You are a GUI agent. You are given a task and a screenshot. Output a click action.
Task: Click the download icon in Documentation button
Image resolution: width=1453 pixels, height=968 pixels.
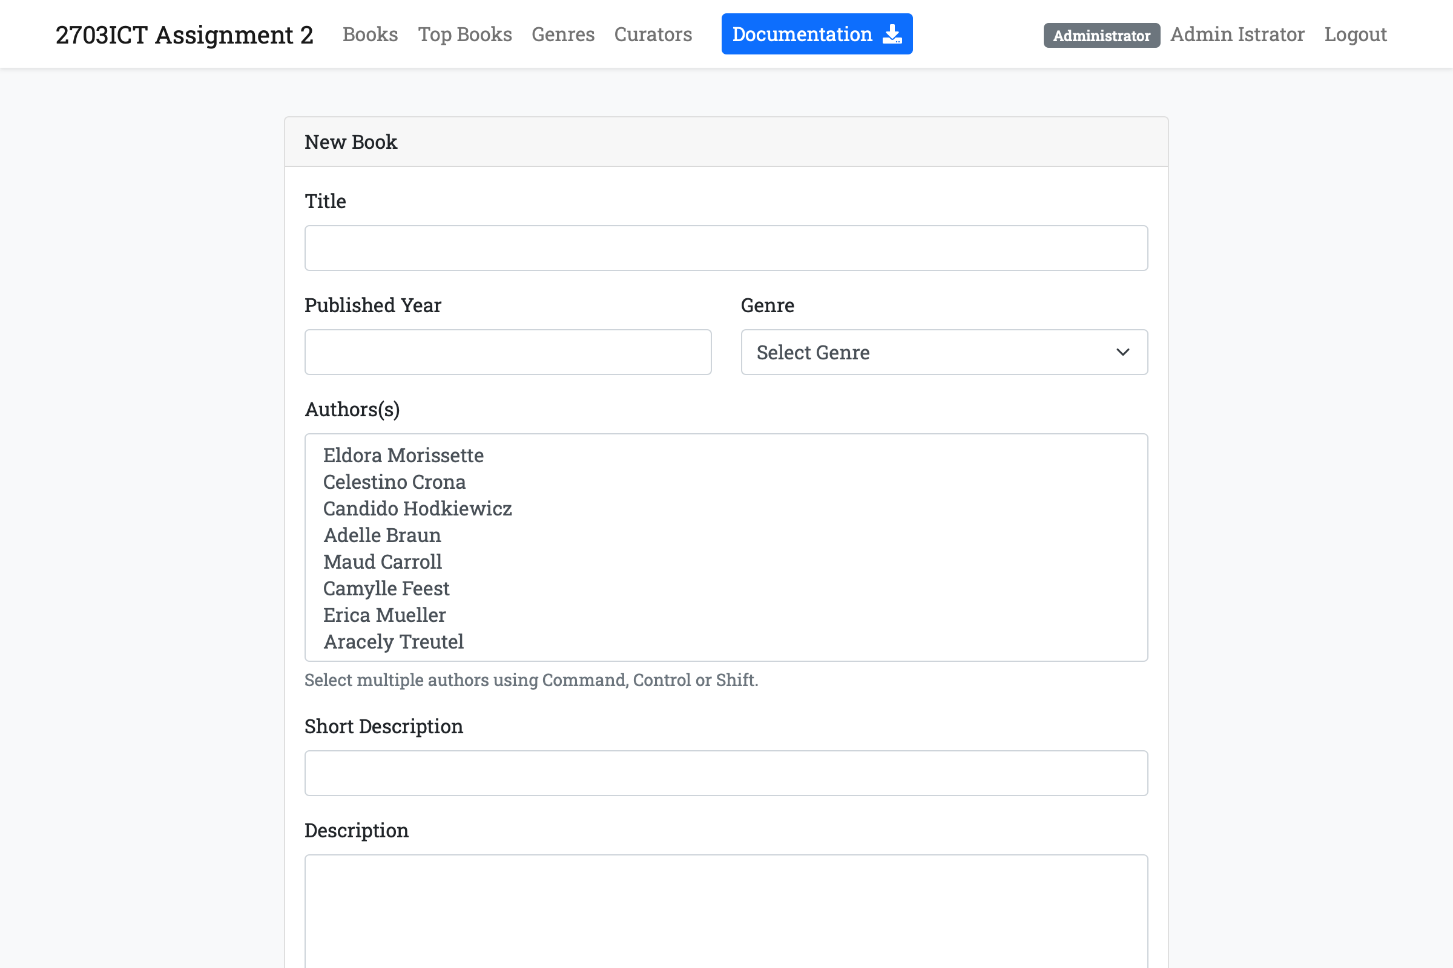(x=892, y=34)
